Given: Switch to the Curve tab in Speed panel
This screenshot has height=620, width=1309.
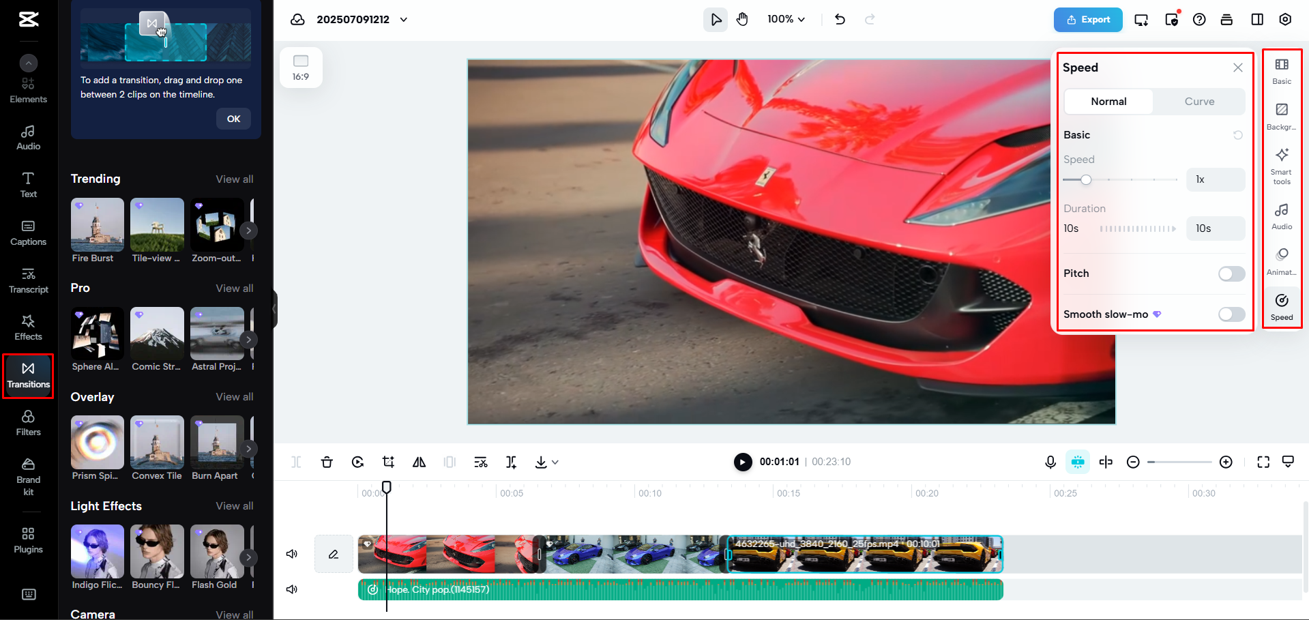Looking at the screenshot, I should point(1198,101).
